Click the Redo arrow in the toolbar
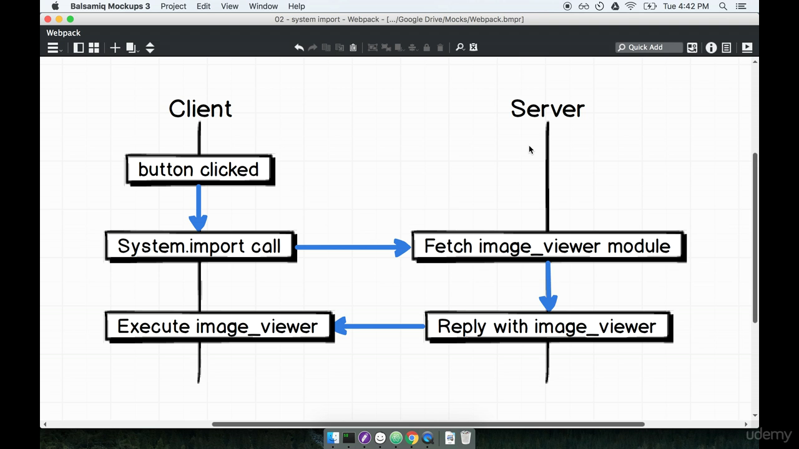Screen dimensions: 799x449 pyautogui.click(x=312, y=47)
